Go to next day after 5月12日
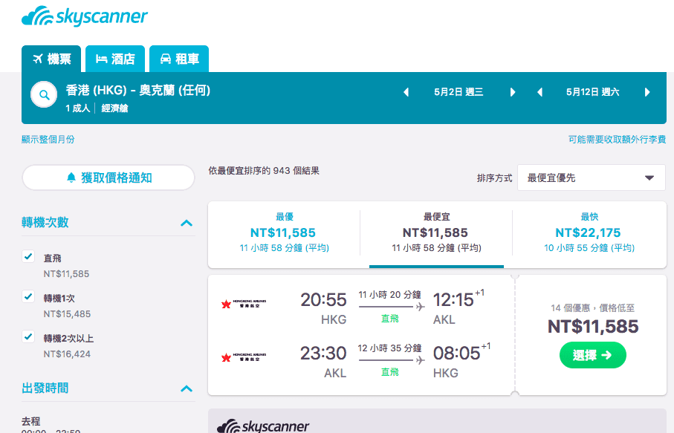 click(647, 92)
